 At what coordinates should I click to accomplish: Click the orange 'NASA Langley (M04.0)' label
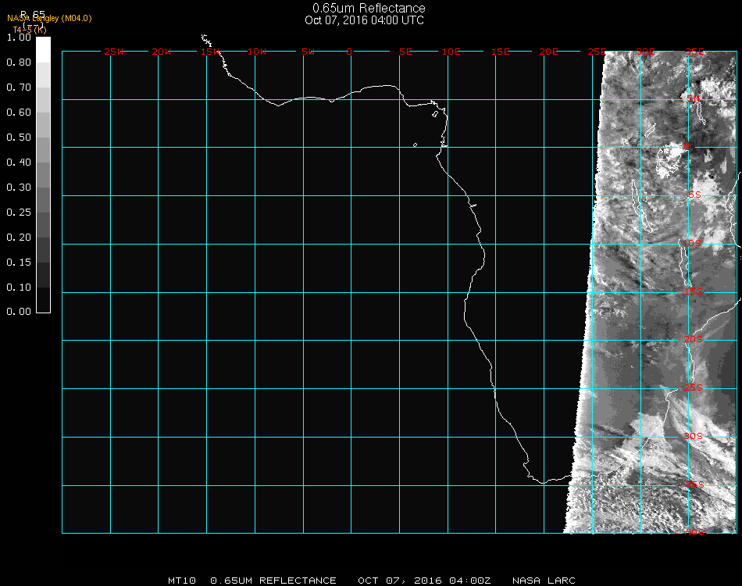pos(49,18)
